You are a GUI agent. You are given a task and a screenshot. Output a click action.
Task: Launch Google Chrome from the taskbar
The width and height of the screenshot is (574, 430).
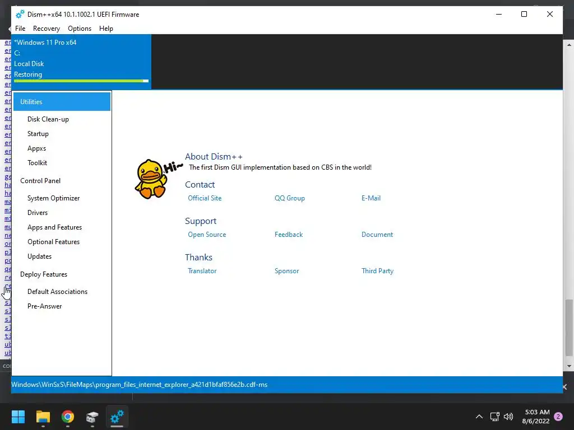coord(68,417)
